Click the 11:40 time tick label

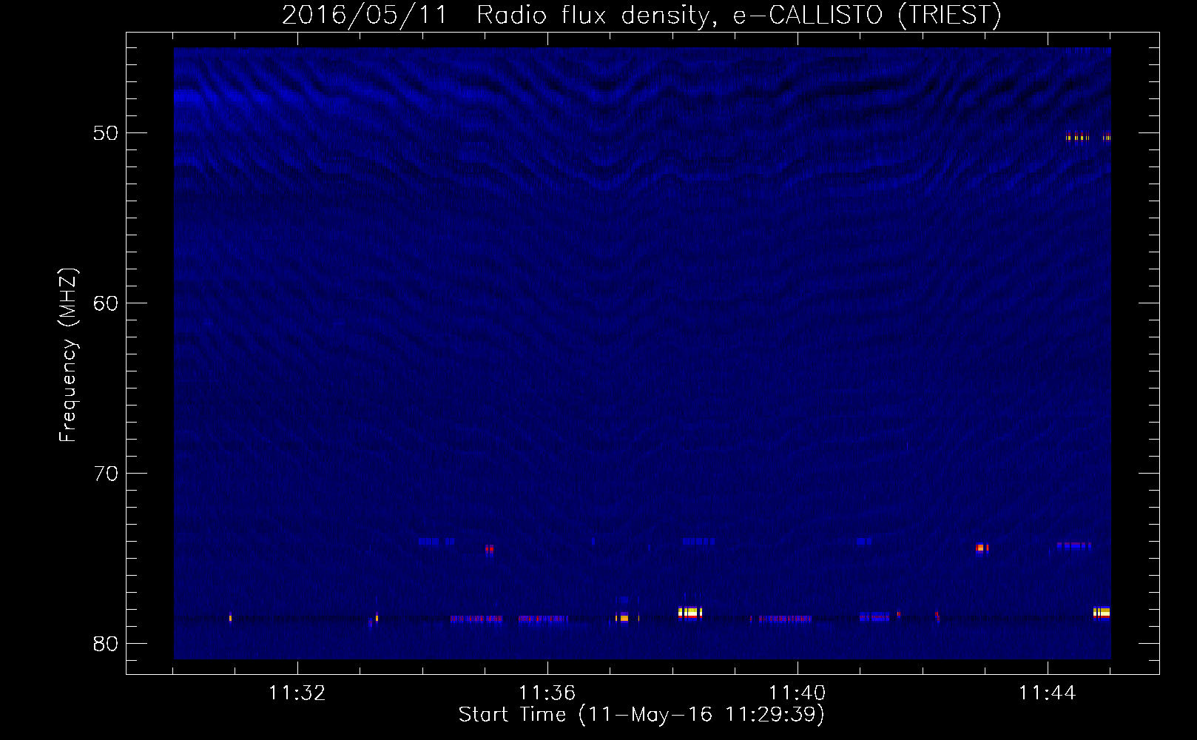797,693
